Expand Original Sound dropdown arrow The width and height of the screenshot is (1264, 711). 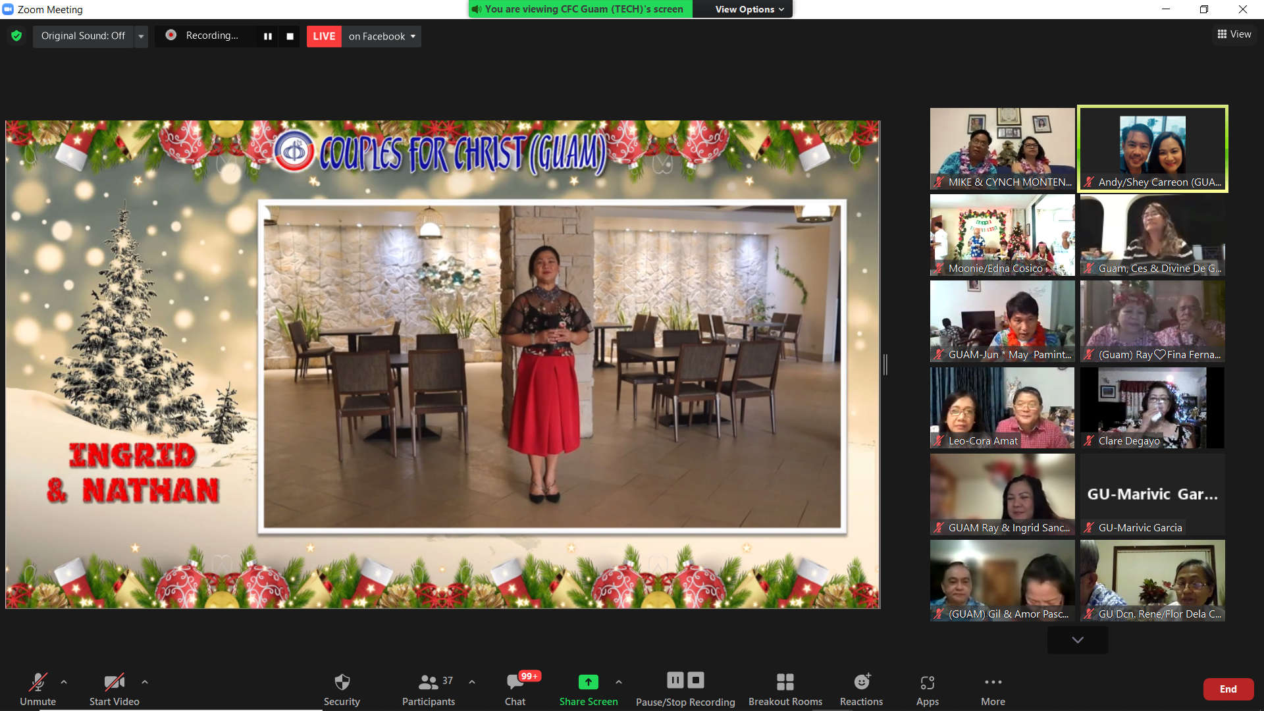(x=141, y=36)
